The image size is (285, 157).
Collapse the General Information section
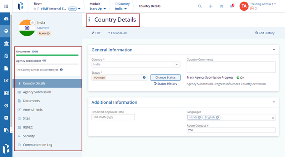tap(274, 49)
